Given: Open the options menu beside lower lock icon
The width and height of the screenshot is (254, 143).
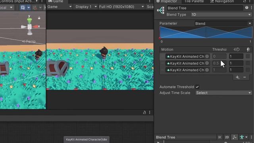Looking at the screenshot, I should tap(150, 112).
